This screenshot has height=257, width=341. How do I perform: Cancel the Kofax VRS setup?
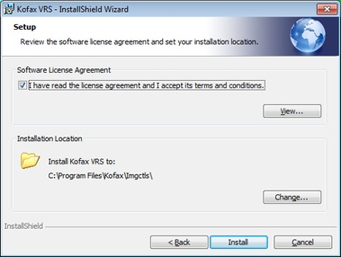(303, 242)
